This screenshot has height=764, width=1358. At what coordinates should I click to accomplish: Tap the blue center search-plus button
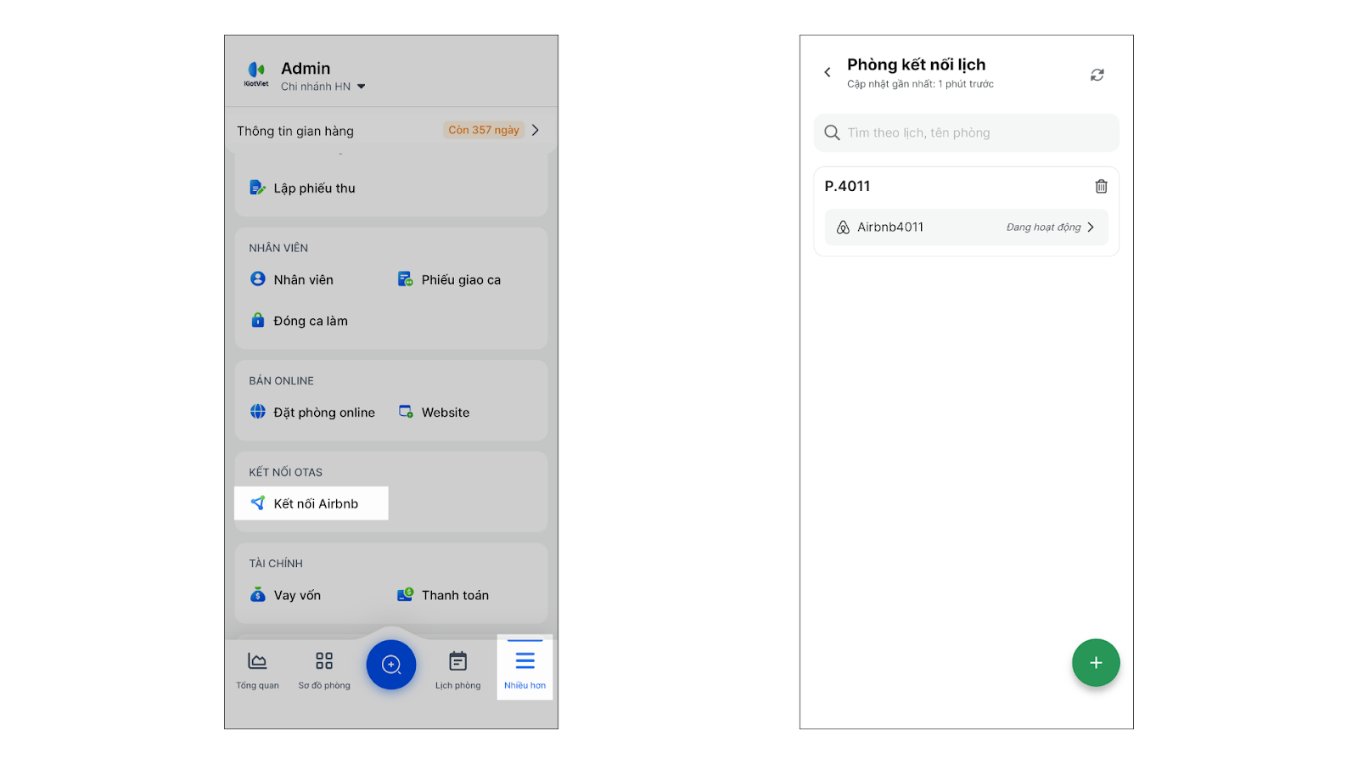(x=391, y=664)
